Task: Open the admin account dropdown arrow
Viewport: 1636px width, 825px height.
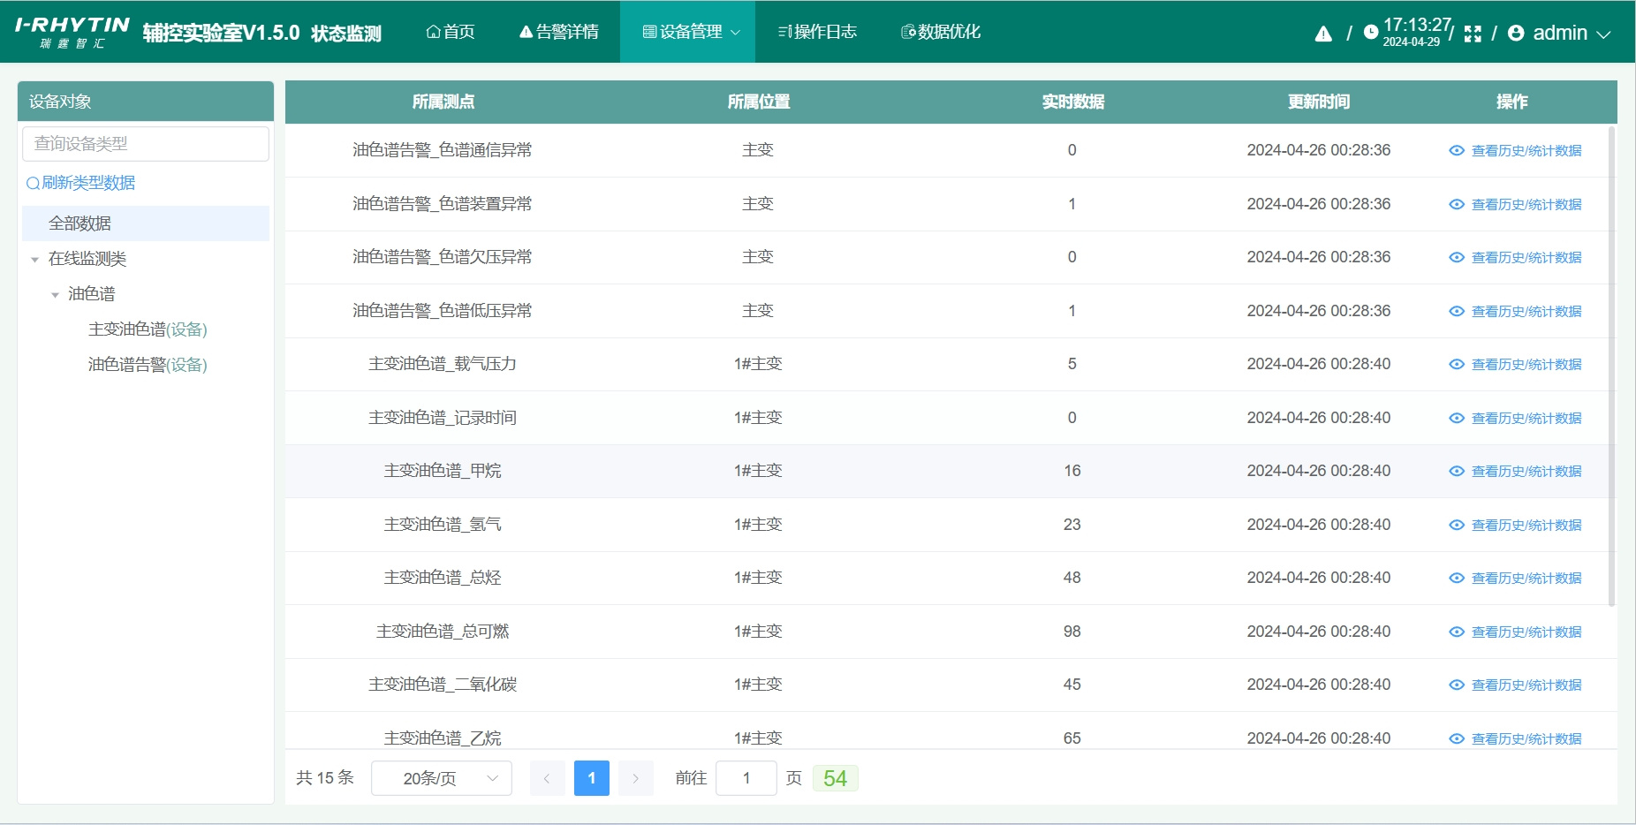Action: [1603, 34]
